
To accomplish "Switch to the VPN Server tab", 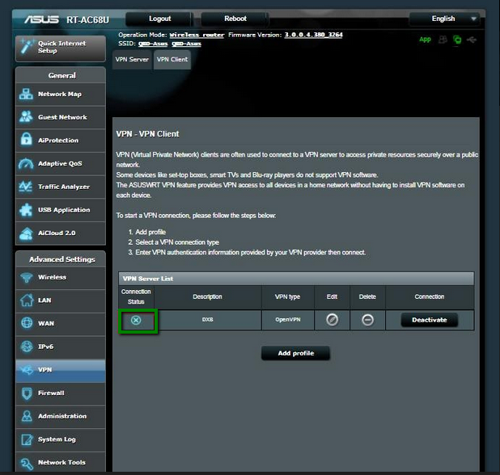I will click(132, 60).
